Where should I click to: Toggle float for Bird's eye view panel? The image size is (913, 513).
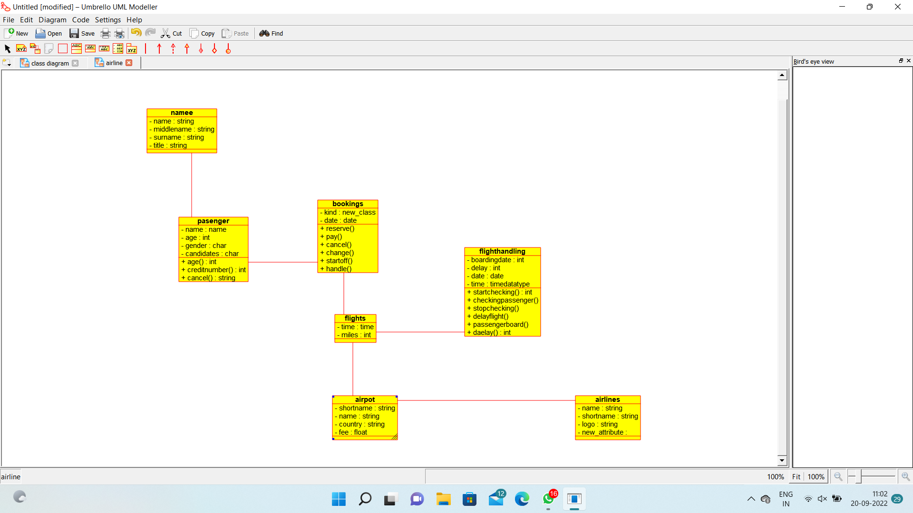click(901, 61)
